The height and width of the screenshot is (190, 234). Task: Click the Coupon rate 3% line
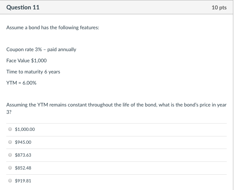click(x=41, y=49)
